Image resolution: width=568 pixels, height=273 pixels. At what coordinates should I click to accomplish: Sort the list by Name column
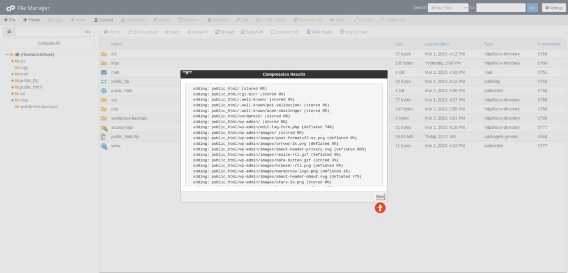116,44
